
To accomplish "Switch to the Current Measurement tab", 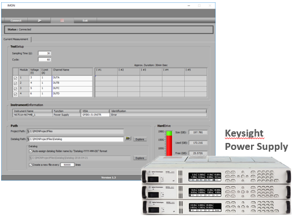I will tap(16, 39).
